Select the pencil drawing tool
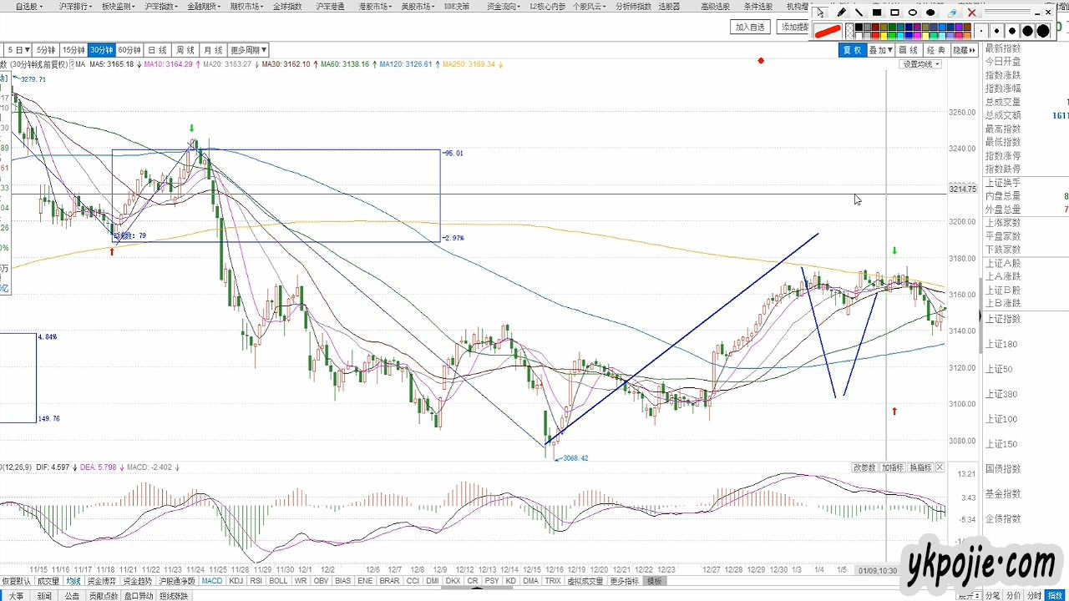The width and height of the screenshot is (1069, 601). tap(841, 13)
